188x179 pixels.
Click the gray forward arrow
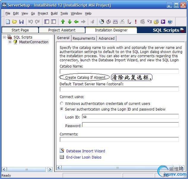pos(83,22)
